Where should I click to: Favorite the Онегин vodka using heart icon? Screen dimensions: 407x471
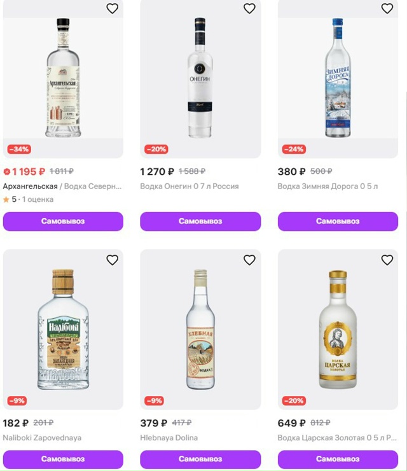coord(249,8)
